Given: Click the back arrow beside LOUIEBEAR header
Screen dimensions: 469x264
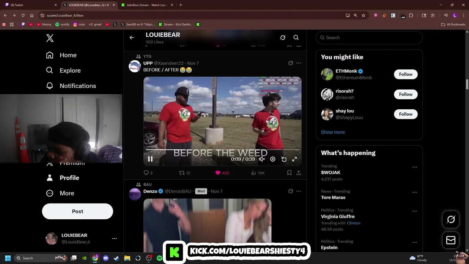Looking at the screenshot, I should click(x=132, y=37).
